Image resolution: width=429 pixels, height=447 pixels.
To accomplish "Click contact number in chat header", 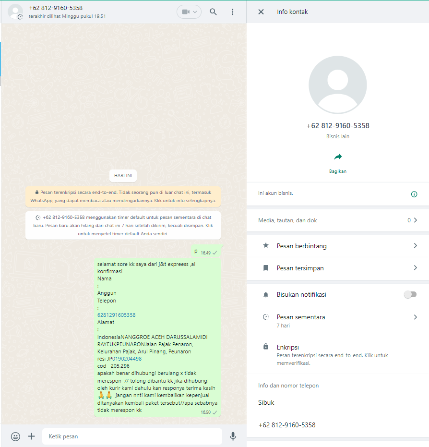I will 56,8.
